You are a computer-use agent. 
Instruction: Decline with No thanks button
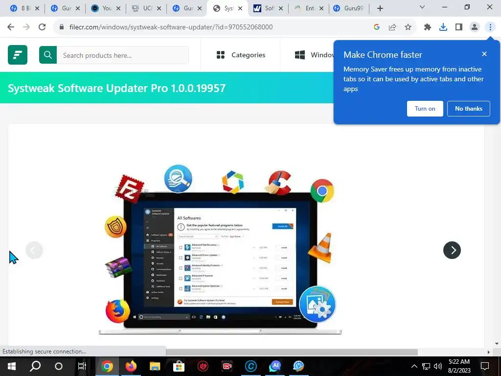pyautogui.click(x=468, y=109)
